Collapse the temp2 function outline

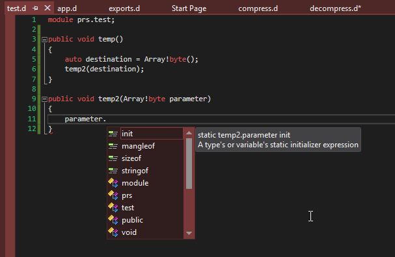[44, 99]
